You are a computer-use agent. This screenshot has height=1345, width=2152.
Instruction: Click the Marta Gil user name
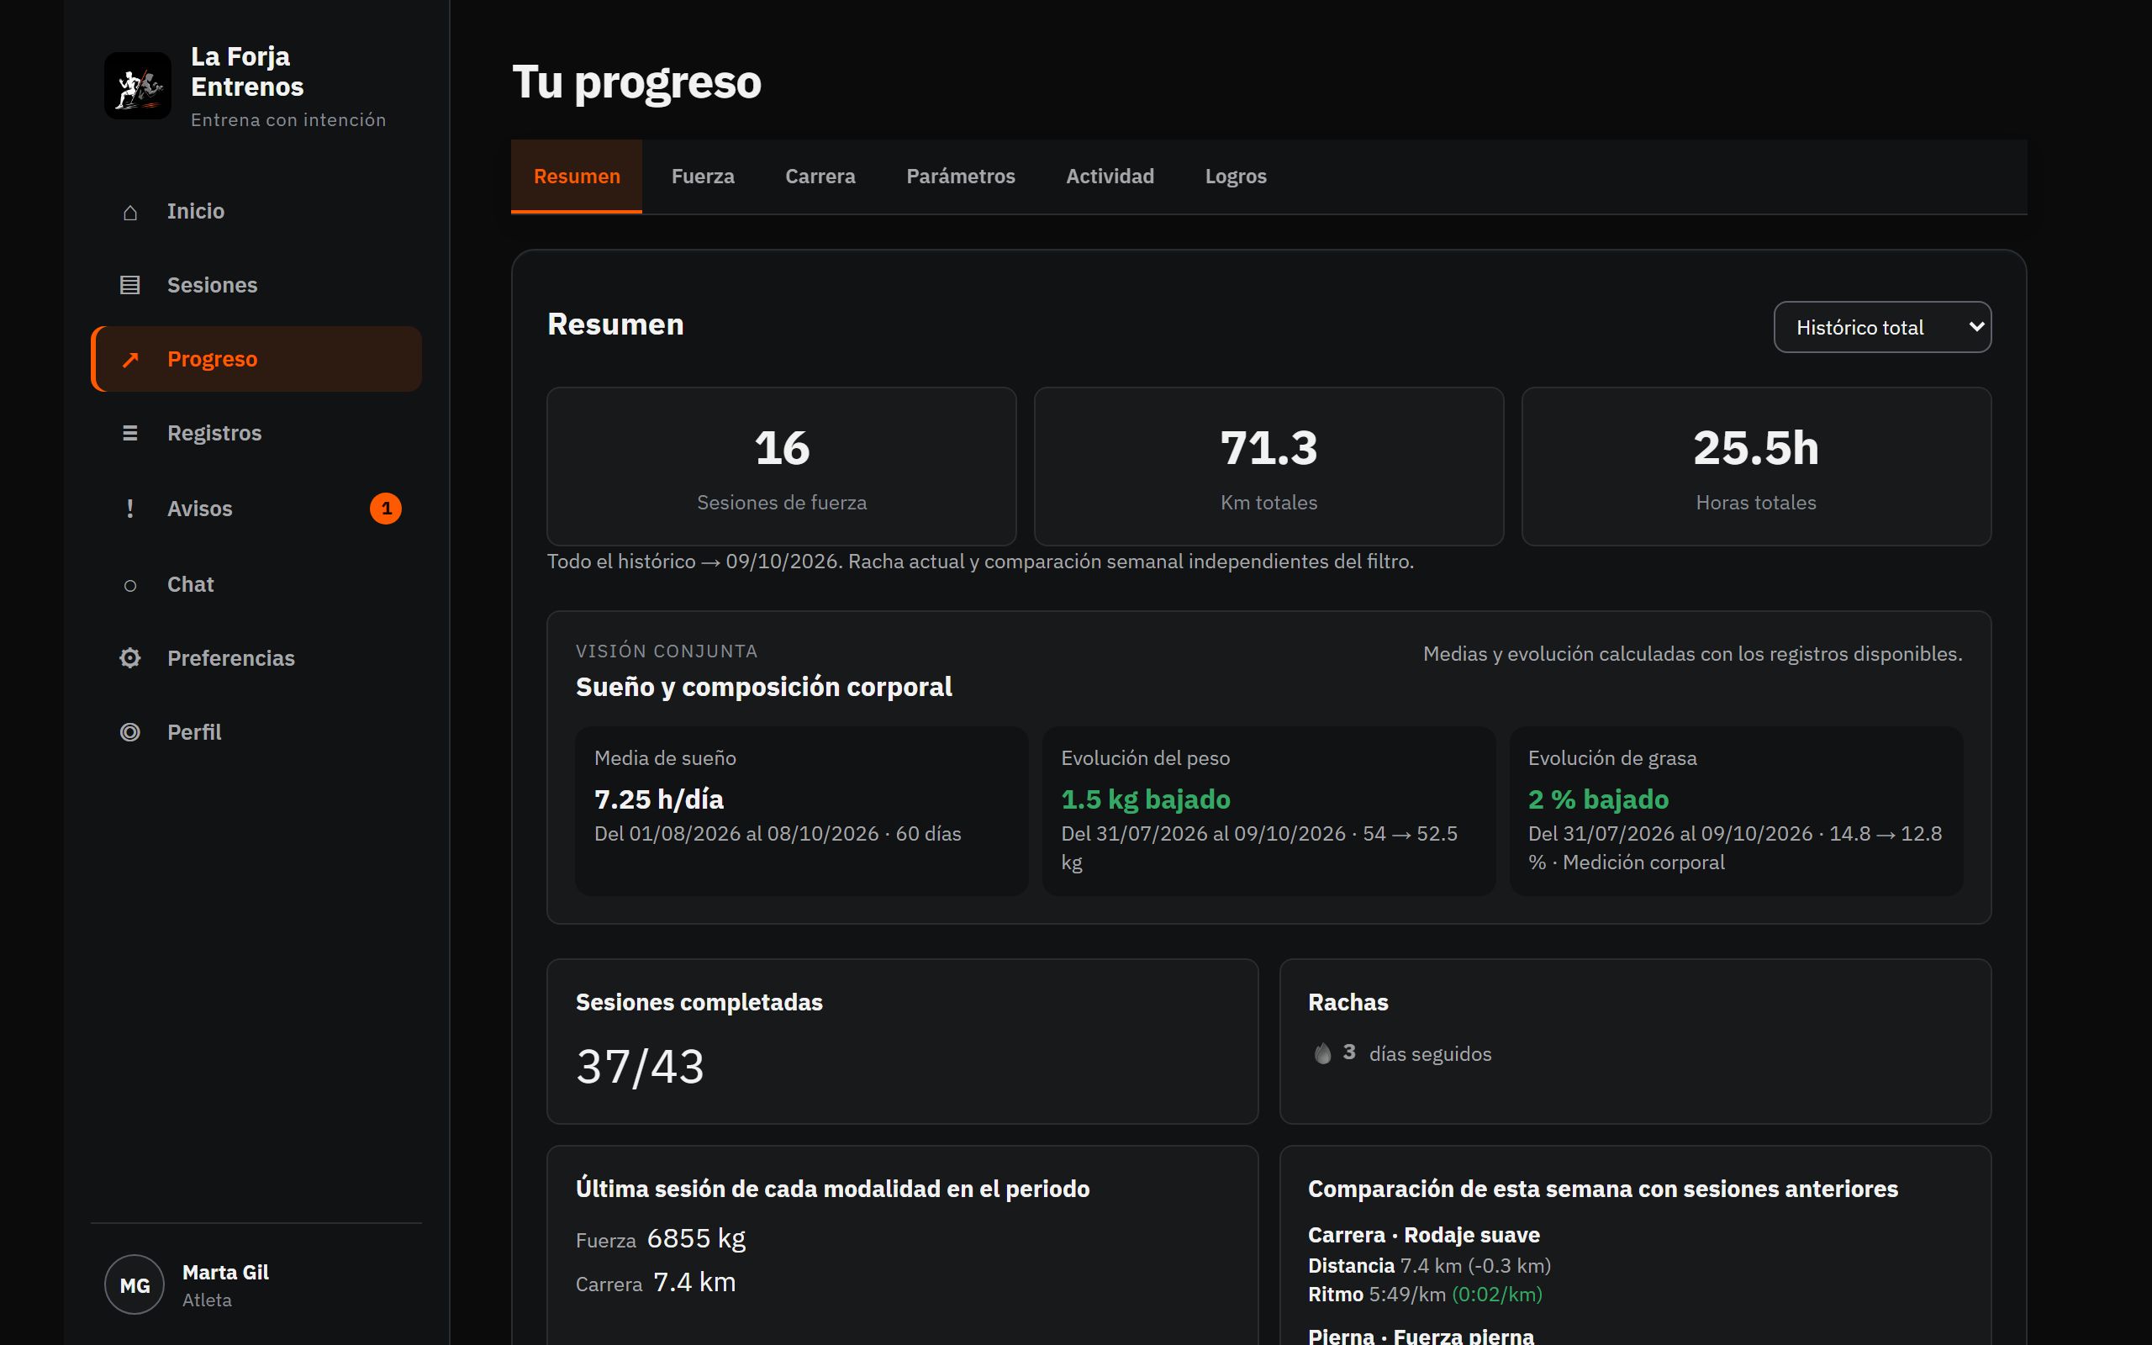coord(225,1272)
